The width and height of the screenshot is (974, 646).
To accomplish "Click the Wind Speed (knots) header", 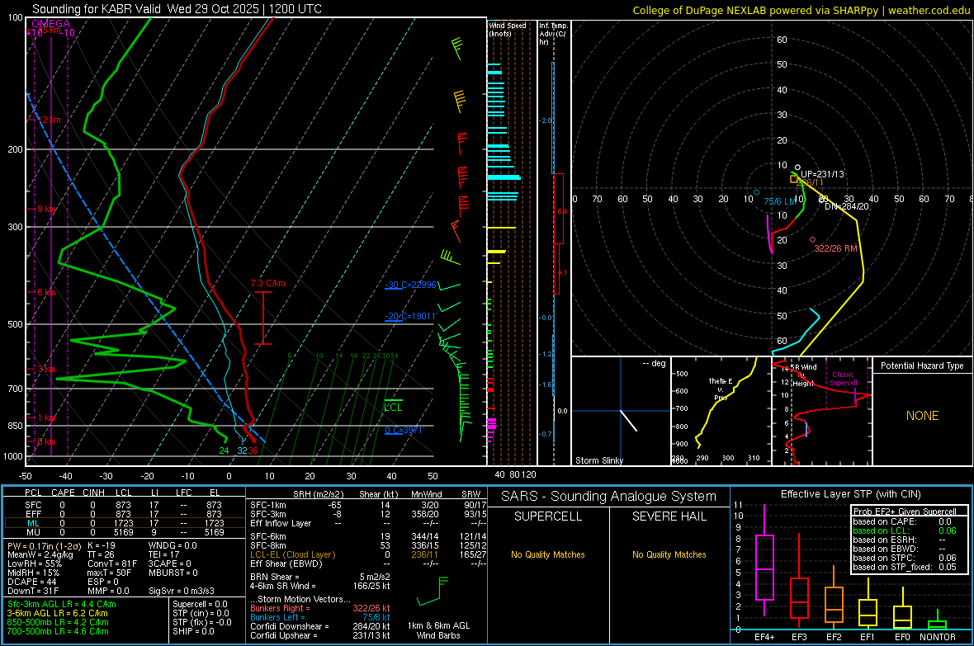I will [508, 30].
